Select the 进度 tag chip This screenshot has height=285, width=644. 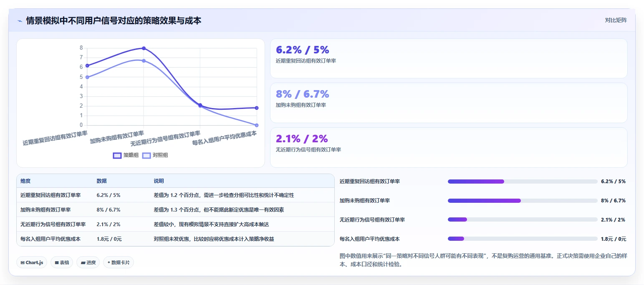88,262
